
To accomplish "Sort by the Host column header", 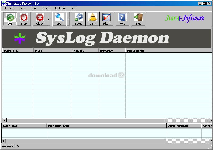I will pos(53,51).
